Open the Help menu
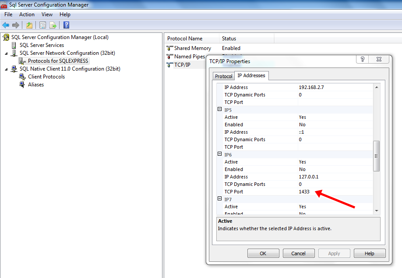Screen dimensions: 402x278 pyautogui.click(x=65, y=14)
